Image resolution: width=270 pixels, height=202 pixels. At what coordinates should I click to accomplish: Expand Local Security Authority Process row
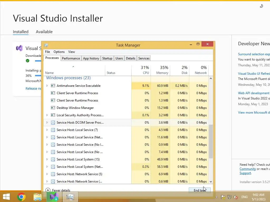tap(47, 115)
